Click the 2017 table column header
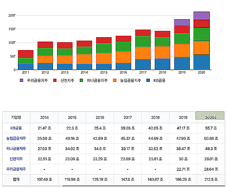The image size is (227, 188). [128, 117]
